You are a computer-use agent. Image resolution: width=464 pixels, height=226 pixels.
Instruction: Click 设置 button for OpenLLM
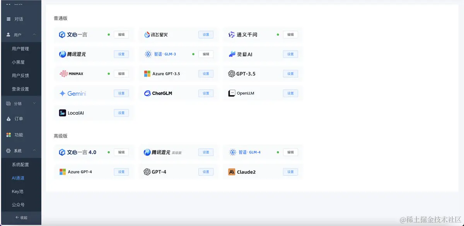(291, 93)
